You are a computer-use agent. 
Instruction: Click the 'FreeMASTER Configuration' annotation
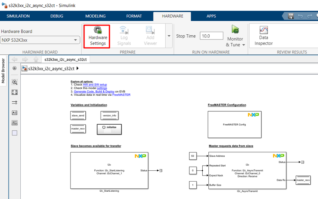(x=227, y=105)
